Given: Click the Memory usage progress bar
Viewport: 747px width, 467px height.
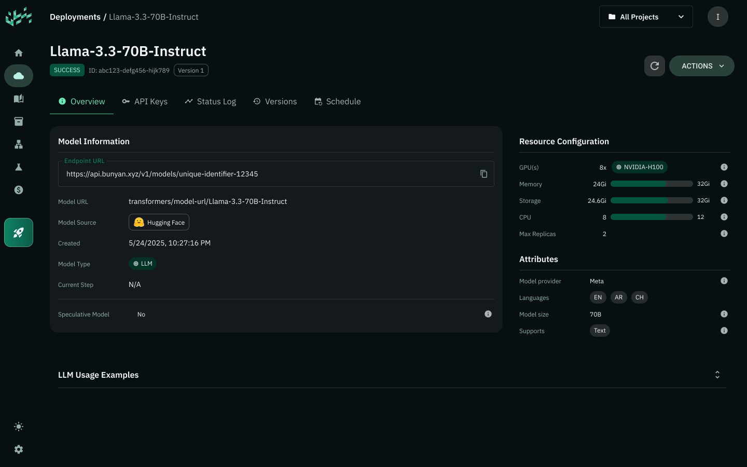Looking at the screenshot, I should coord(652,184).
